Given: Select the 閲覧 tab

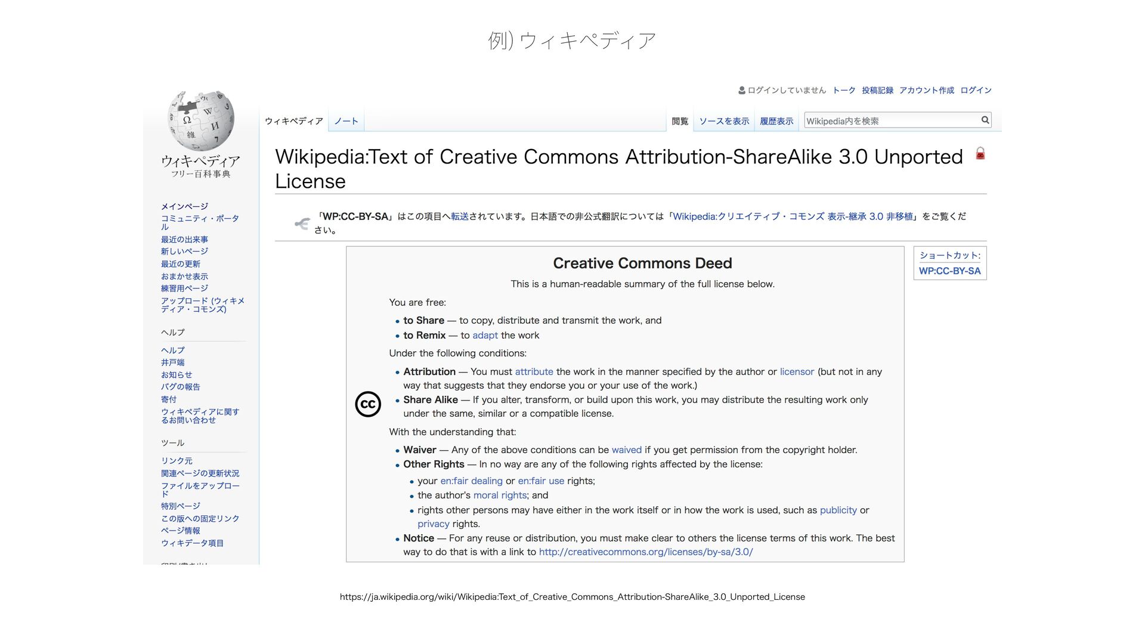Looking at the screenshot, I should coord(679,121).
